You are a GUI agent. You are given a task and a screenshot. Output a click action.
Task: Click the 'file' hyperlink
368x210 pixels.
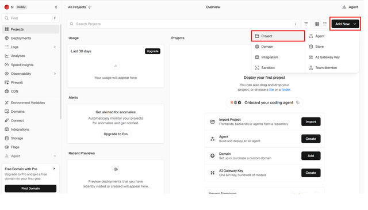click(x=271, y=90)
